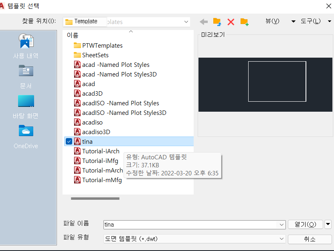Open the OneDrive shortcut
The height and width of the screenshot is (251, 334).
(26, 137)
